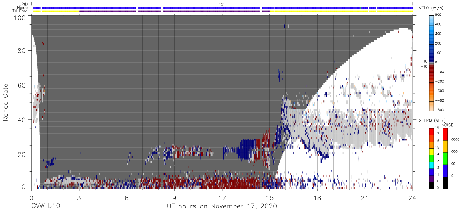This screenshot has width=464, height=214.
Task: Click the 16 label on TX FRQ legend
Action: (437, 142)
